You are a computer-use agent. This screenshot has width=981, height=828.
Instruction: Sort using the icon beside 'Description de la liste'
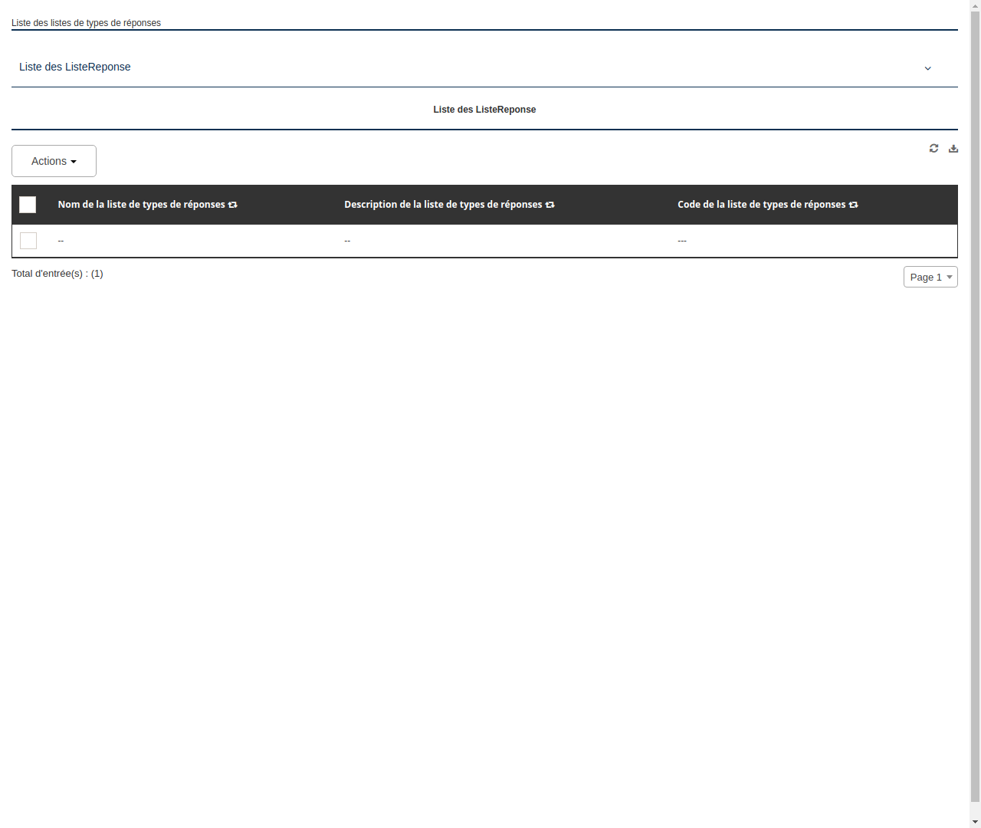(x=550, y=205)
